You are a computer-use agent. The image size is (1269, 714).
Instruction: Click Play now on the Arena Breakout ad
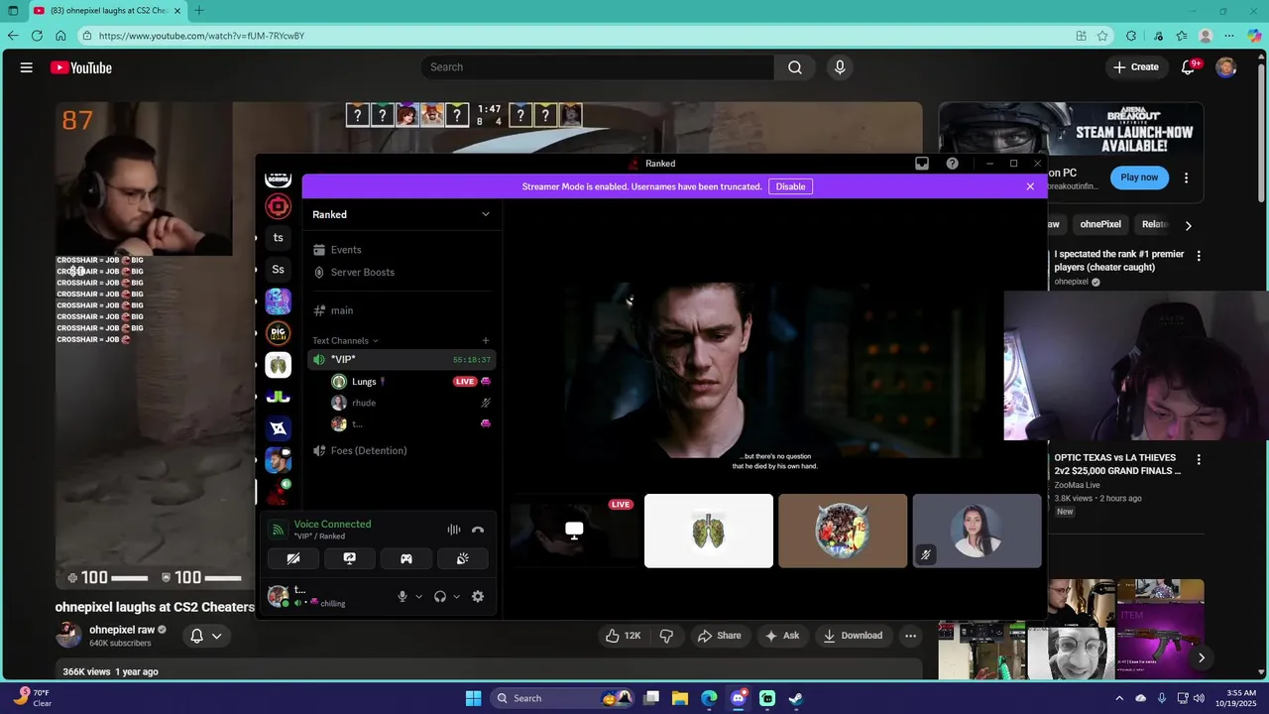coord(1139,178)
